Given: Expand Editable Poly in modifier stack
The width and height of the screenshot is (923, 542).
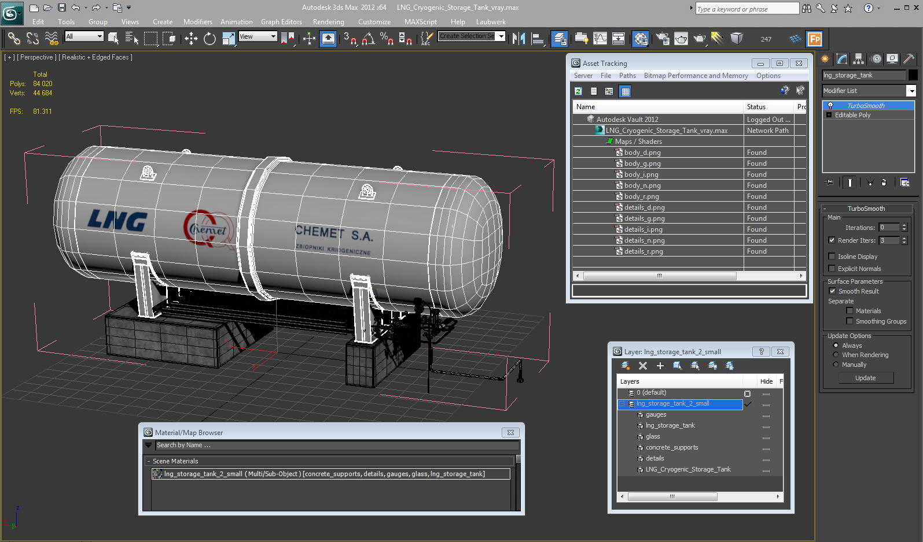Looking at the screenshot, I should click(x=829, y=115).
